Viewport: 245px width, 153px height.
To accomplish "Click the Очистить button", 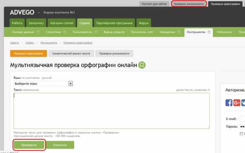I will (60, 145).
